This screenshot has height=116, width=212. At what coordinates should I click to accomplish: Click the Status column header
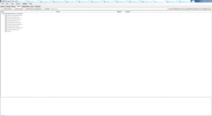58,12
